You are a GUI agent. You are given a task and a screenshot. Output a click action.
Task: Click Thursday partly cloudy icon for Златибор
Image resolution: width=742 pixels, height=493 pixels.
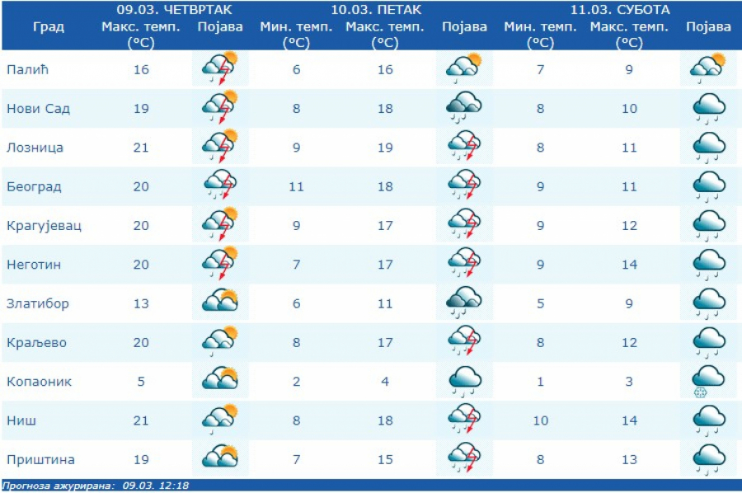tap(220, 303)
